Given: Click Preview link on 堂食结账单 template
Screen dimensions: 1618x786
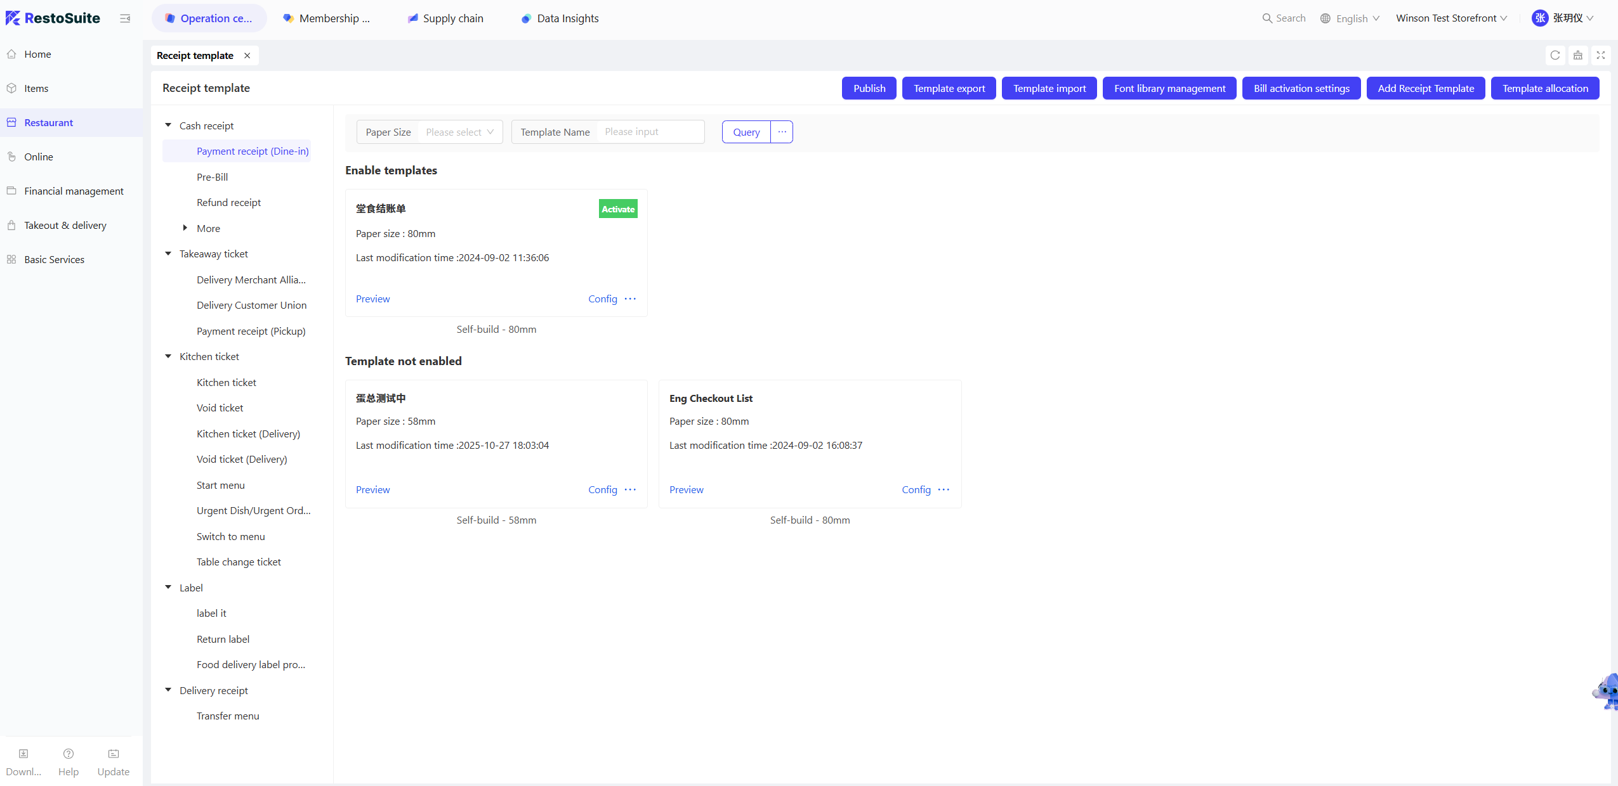Looking at the screenshot, I should pos(372,299).
